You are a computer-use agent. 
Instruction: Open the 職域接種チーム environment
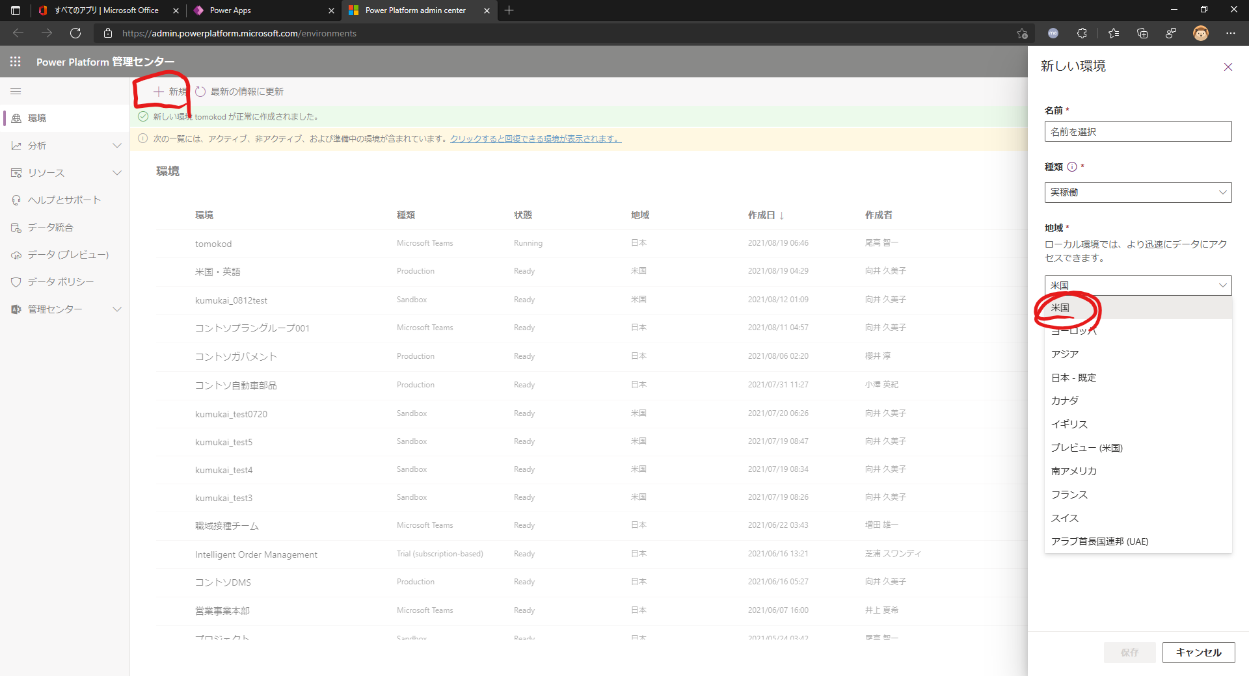pos(227,526)
